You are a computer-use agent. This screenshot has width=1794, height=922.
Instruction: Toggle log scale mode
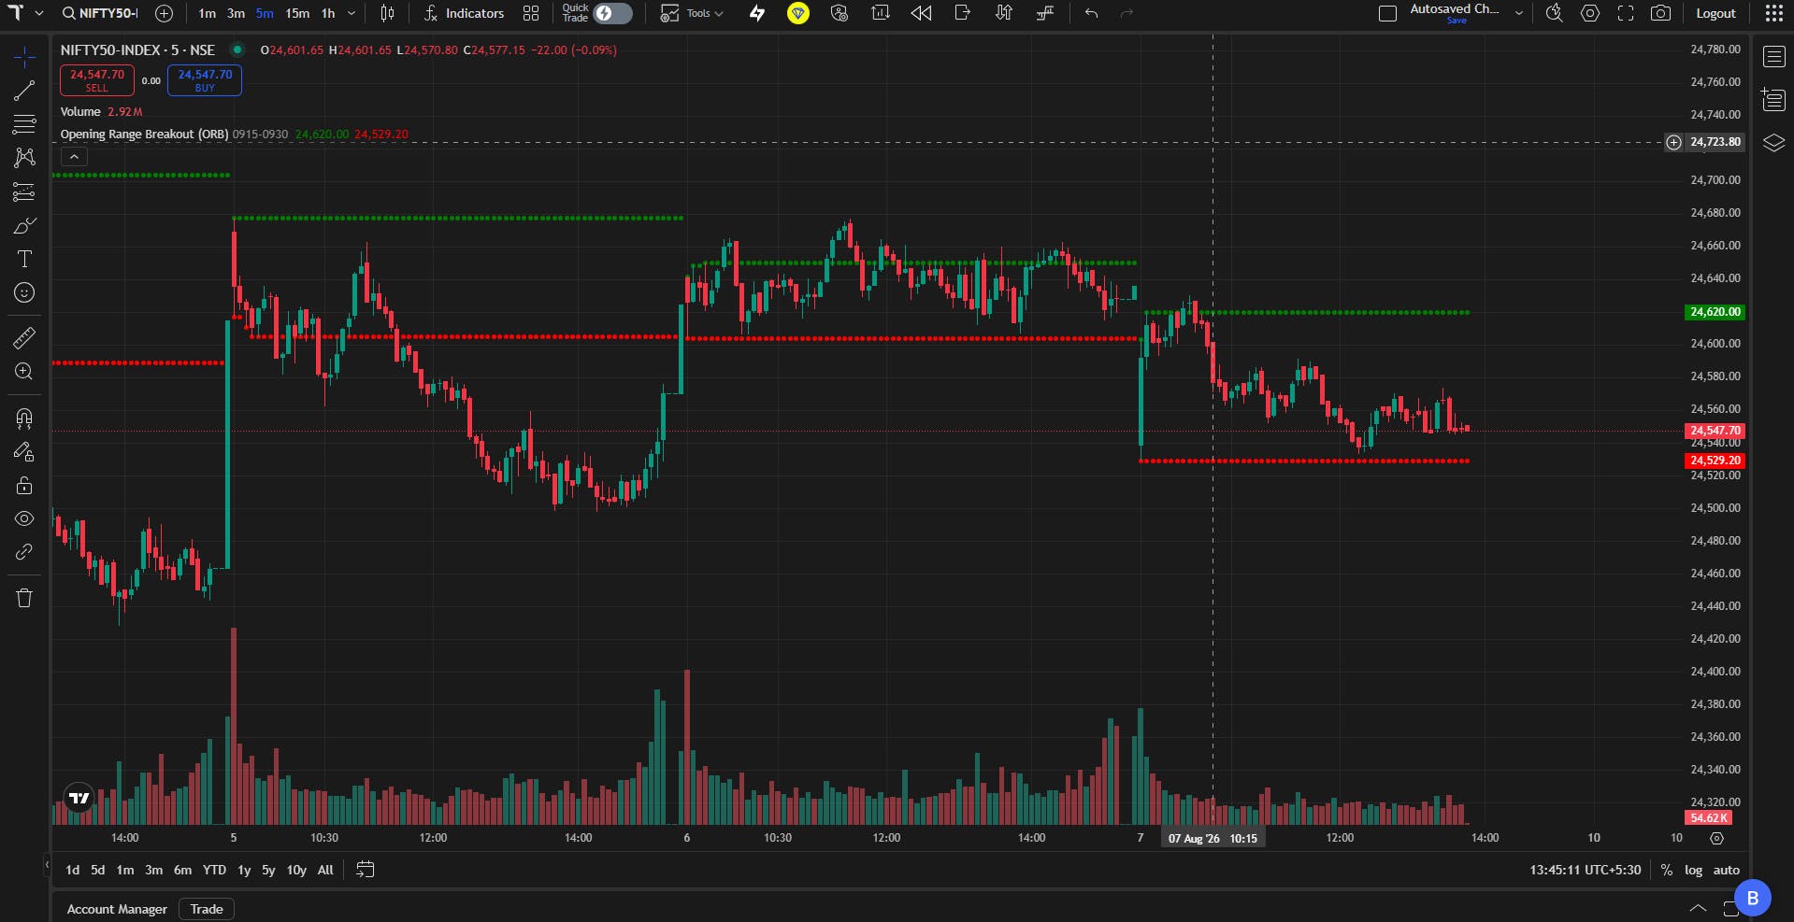[1693, 870]
